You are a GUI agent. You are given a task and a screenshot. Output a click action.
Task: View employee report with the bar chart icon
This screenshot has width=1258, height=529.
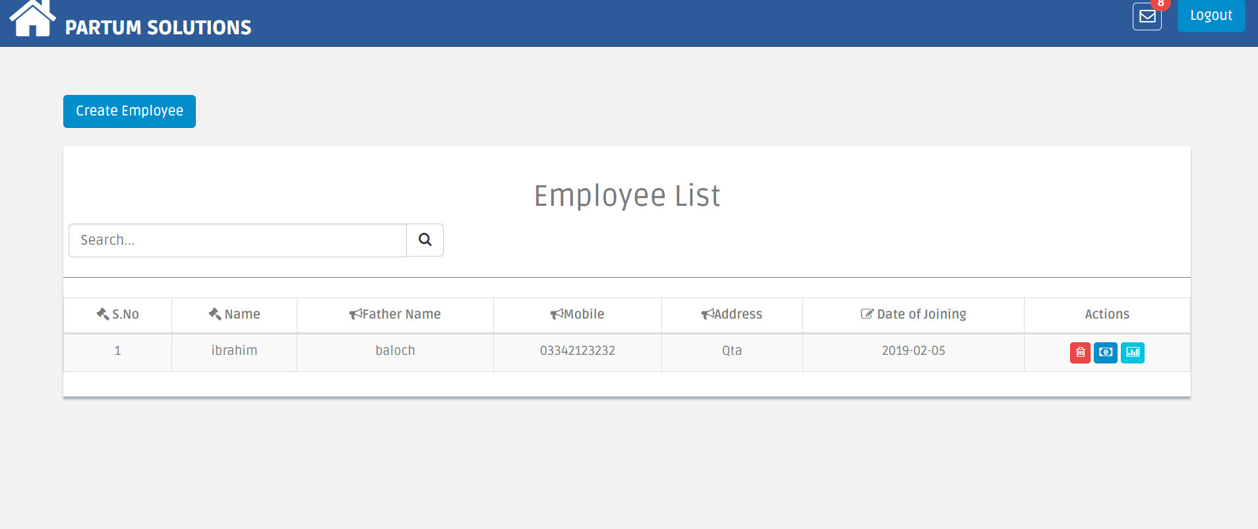[1132, 353]
